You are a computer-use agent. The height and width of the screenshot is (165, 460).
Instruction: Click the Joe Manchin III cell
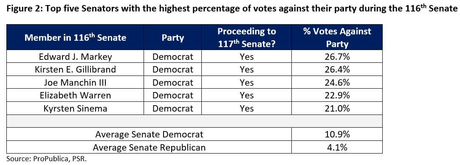click(76, 82)
